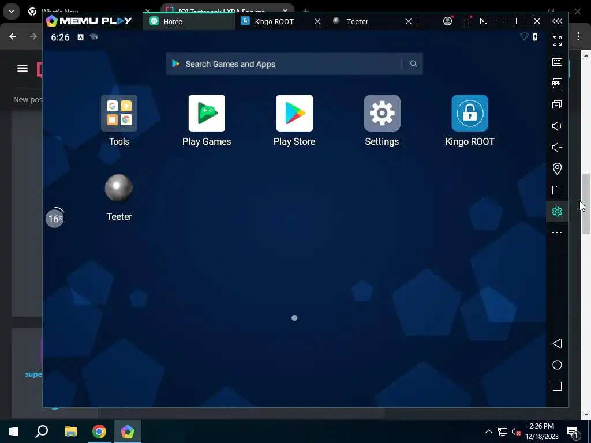Open website hamburger menu in Chrome
This screenshot has height=443, width=591.
point(23,68)
